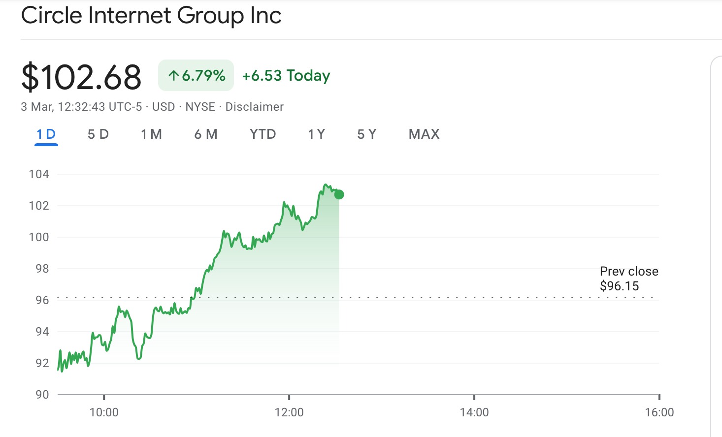Click the $102.68 stock price
The image size is (722, 437).
pos(81,77)
